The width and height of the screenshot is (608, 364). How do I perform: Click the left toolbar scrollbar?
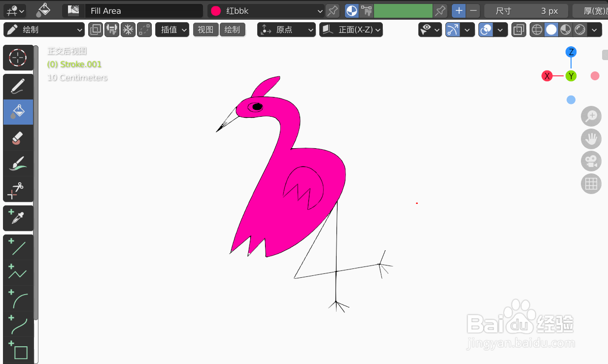pyautogui.click(x=36, y=182)
